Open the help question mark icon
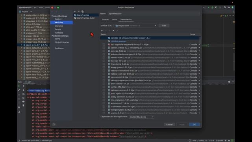Viewport: 252px width, 142px height. [54, 125]
